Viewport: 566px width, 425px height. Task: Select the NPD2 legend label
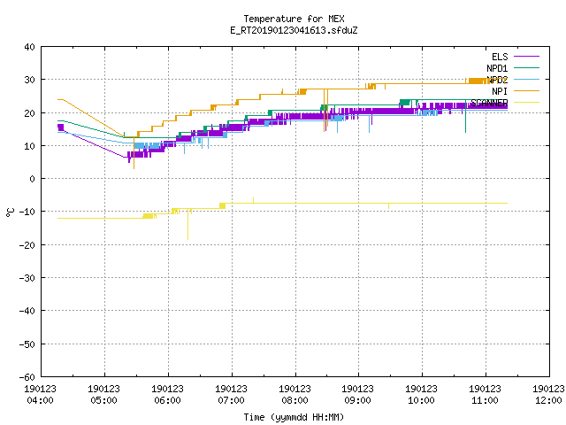click(497, 80)
